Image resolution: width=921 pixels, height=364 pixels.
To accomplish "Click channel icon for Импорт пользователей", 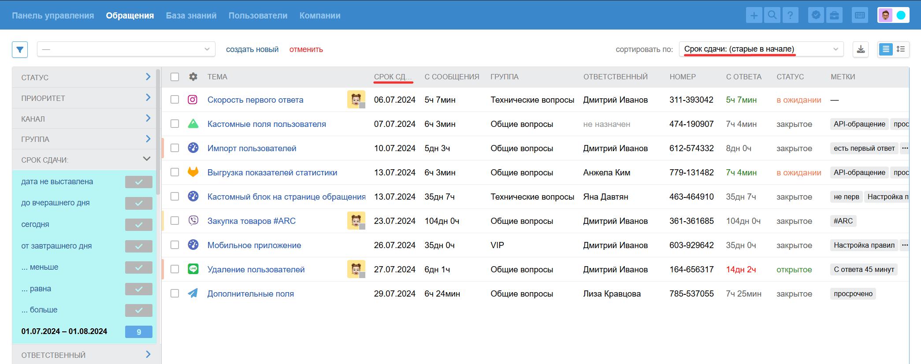I will (193, 148).
